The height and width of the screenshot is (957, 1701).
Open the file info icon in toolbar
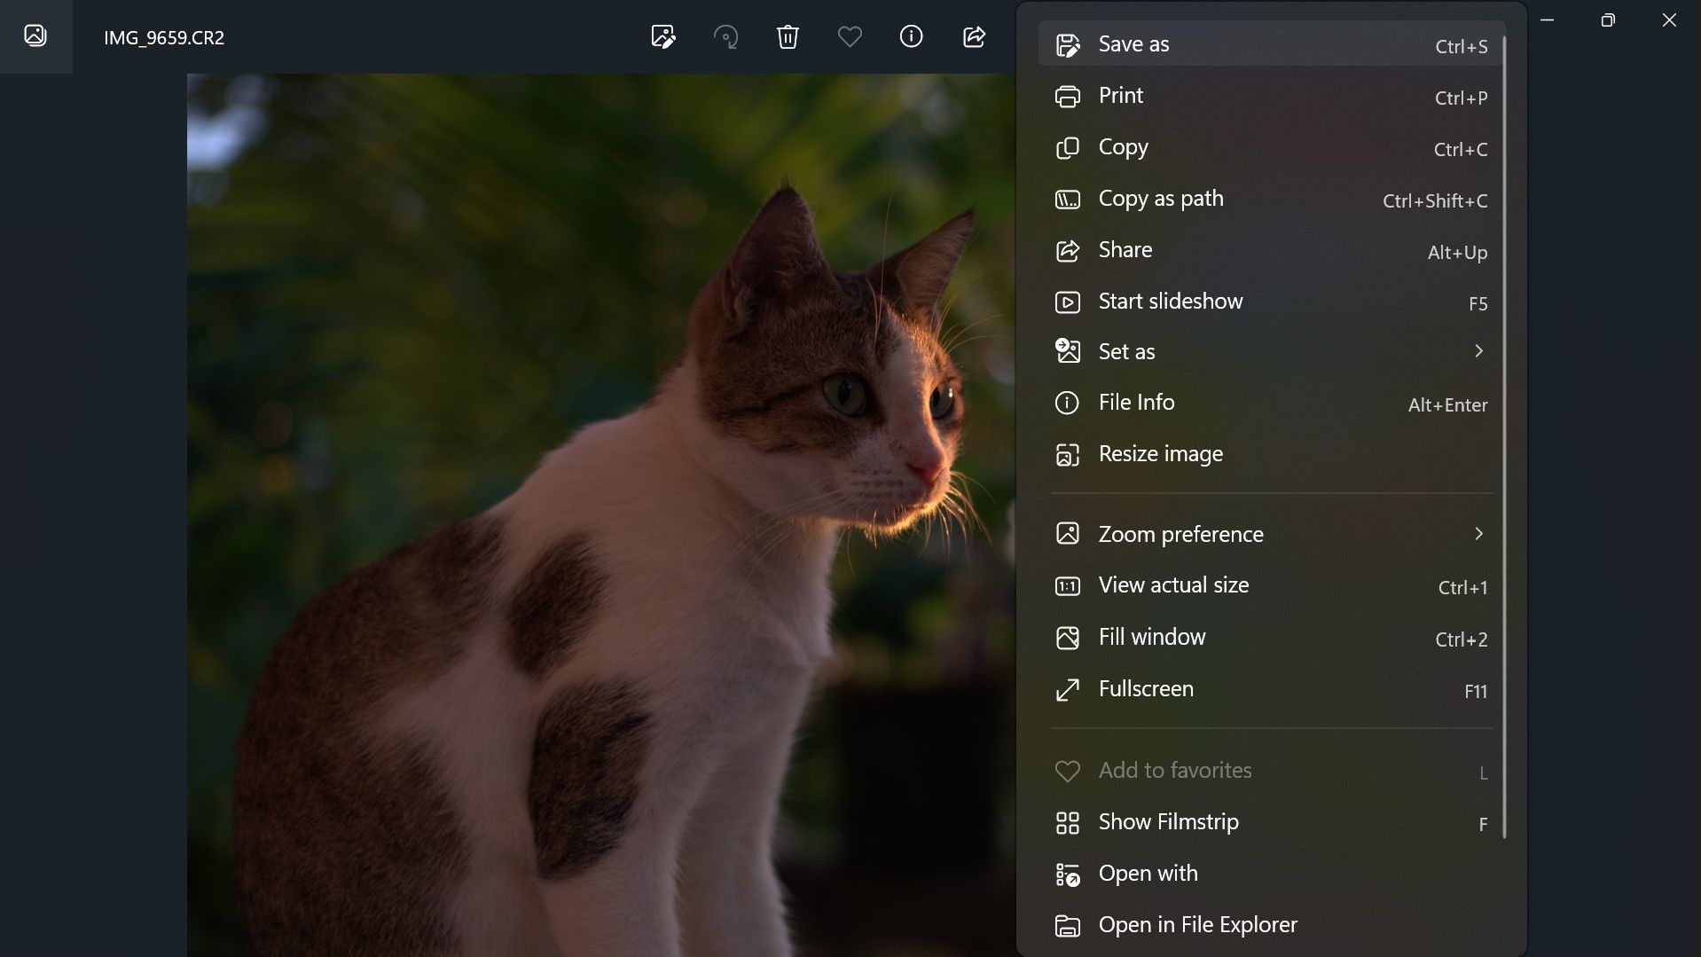tap(911, 36)
